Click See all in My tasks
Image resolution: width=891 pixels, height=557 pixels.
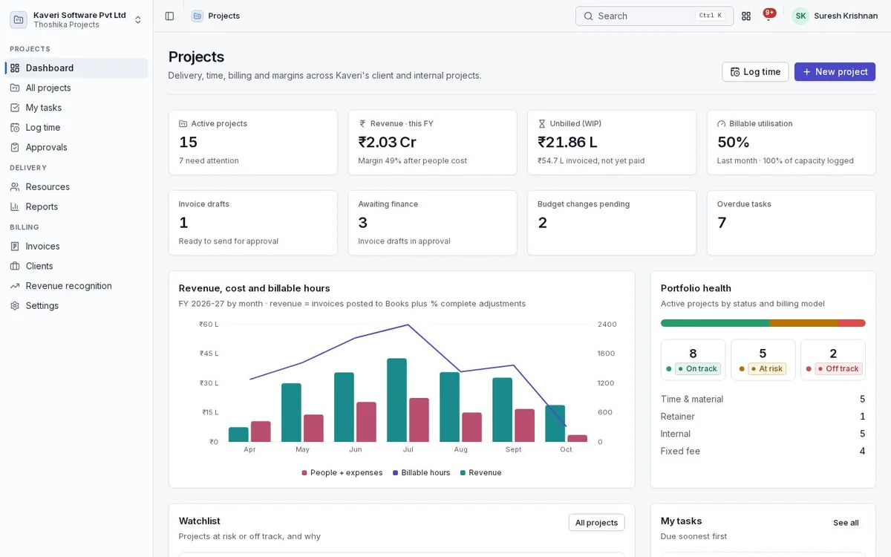846,523
